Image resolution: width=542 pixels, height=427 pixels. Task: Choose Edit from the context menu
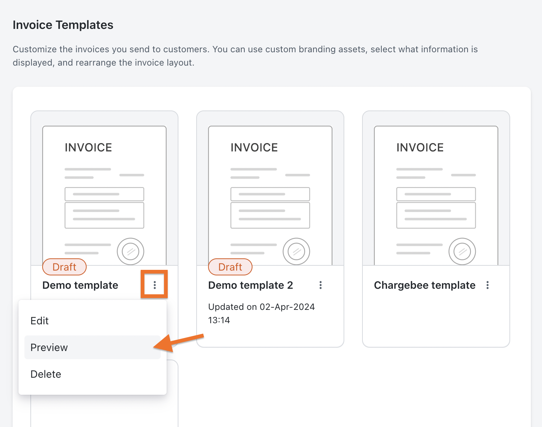[x=40, y=321]
